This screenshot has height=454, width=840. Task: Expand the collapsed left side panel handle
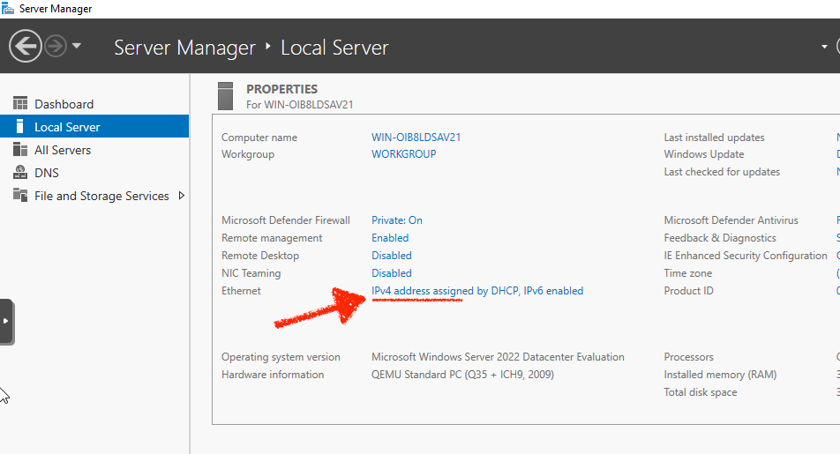click(x=6, y=322)
